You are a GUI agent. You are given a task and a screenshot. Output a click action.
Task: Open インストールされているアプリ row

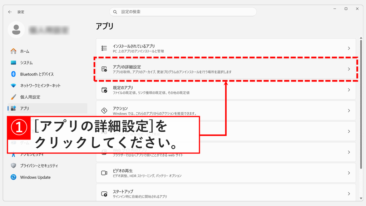226,48
